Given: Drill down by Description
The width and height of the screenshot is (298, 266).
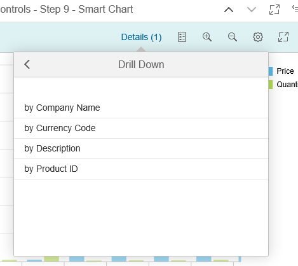Looking at the screenshot, I should [x=141, y=149].
